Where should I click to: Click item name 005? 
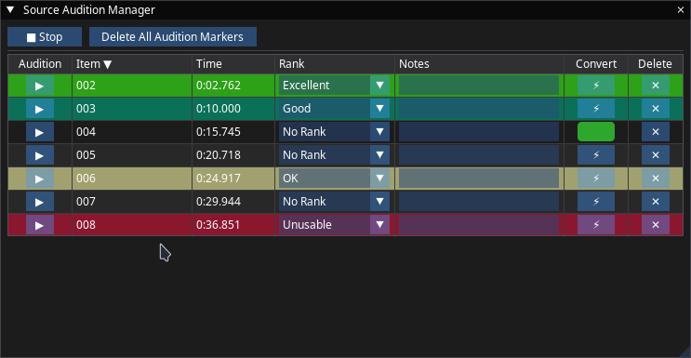point(86,155)
